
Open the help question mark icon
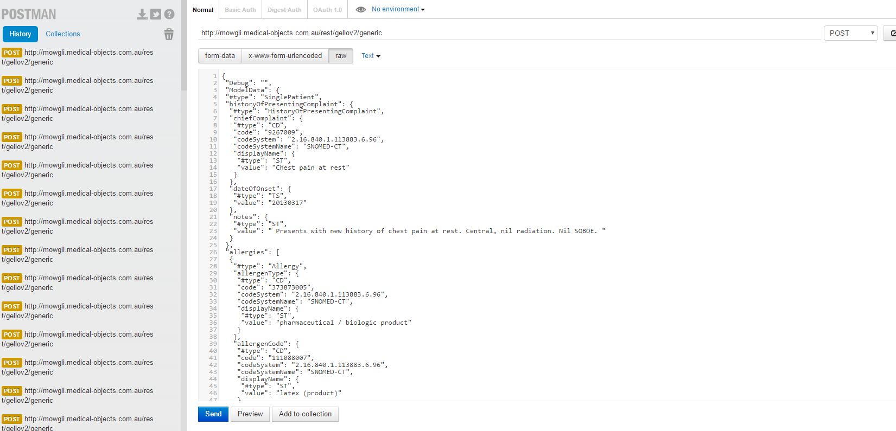169,14
